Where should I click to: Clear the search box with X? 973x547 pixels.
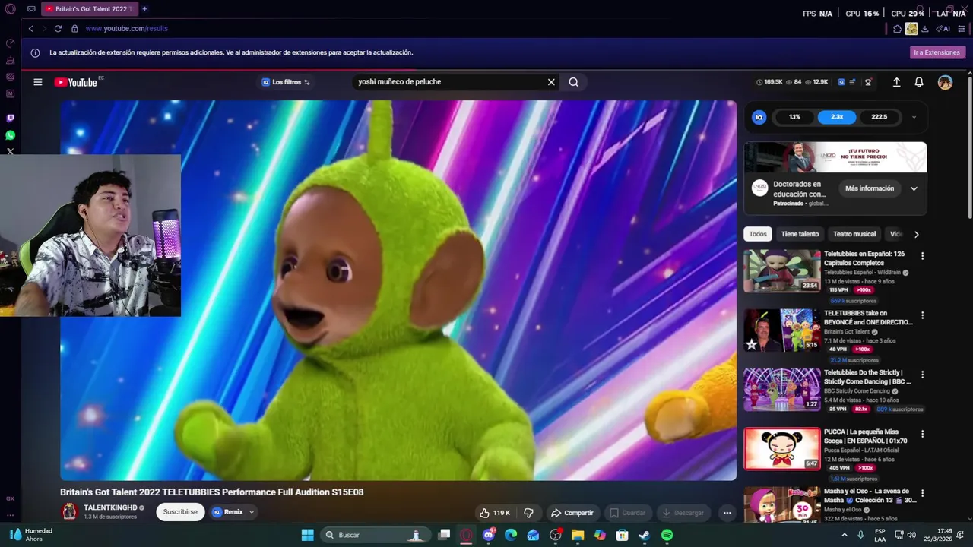[x=551, y=82]
